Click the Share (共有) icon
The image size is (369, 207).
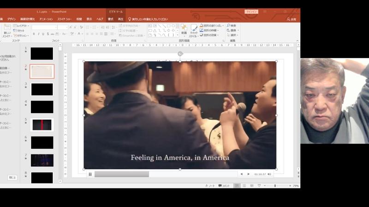click(x=291, y=19)
